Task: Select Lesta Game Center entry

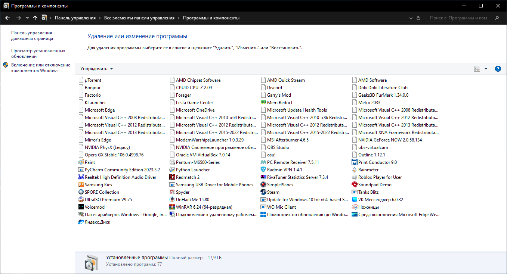Action: pos(192,103)
